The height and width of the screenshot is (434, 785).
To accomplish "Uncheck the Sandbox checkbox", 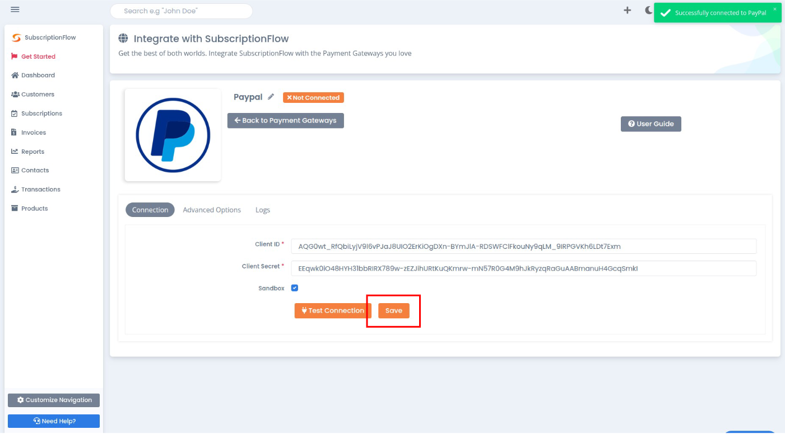I will 295,288.
